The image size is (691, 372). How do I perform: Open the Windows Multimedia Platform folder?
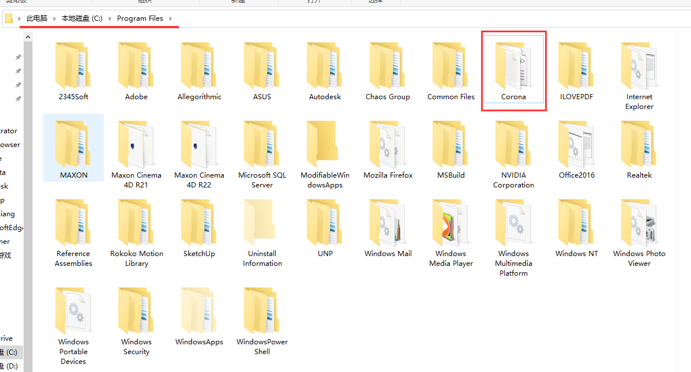(x=513, y=236)
